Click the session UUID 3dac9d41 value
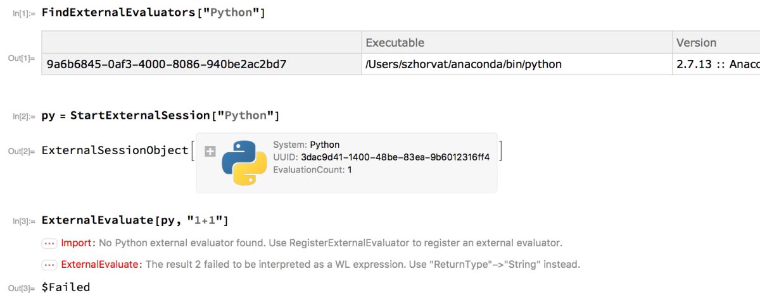 click(x=395, y=157)
